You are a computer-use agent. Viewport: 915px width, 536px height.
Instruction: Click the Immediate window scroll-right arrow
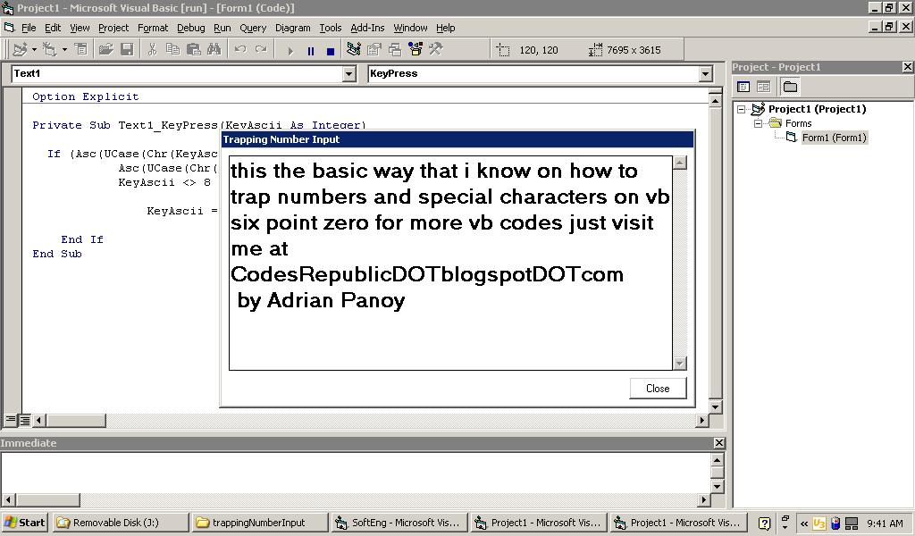704,500
